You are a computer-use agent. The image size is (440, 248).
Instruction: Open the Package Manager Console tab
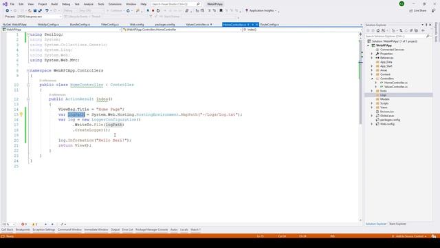[x=151, y=229]
